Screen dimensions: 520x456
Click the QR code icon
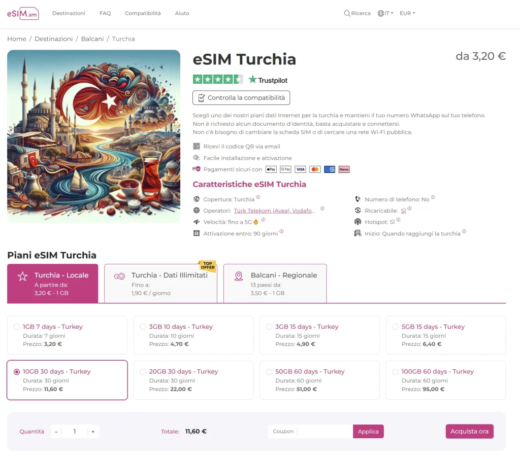click(x=197, y=146)
